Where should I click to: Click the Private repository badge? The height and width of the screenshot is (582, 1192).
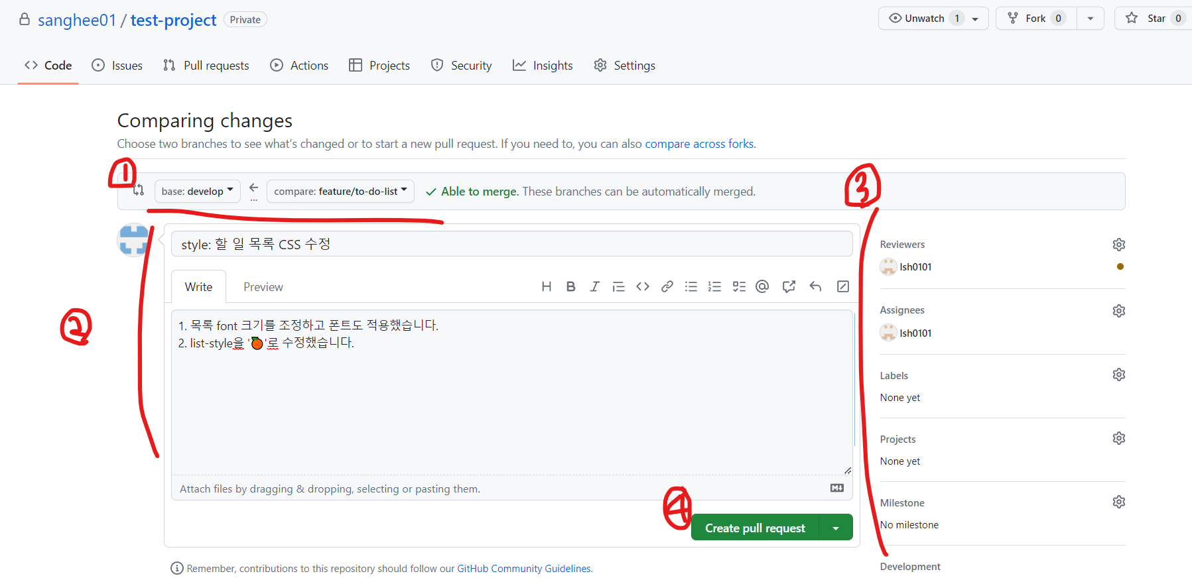pyautogui.click(x=245, y=20)
